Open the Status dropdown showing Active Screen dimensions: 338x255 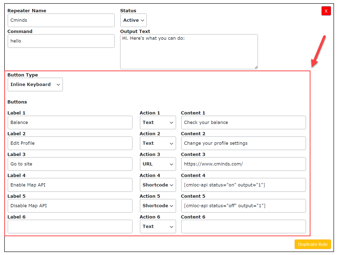[x=133, y=20]
